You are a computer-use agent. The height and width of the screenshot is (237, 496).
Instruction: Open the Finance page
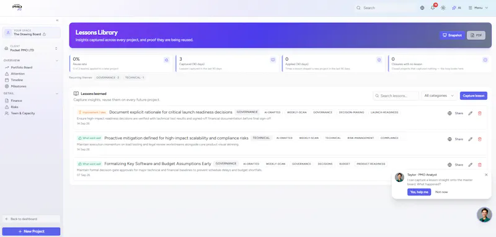pyautogui.click(x=17, y=101)
